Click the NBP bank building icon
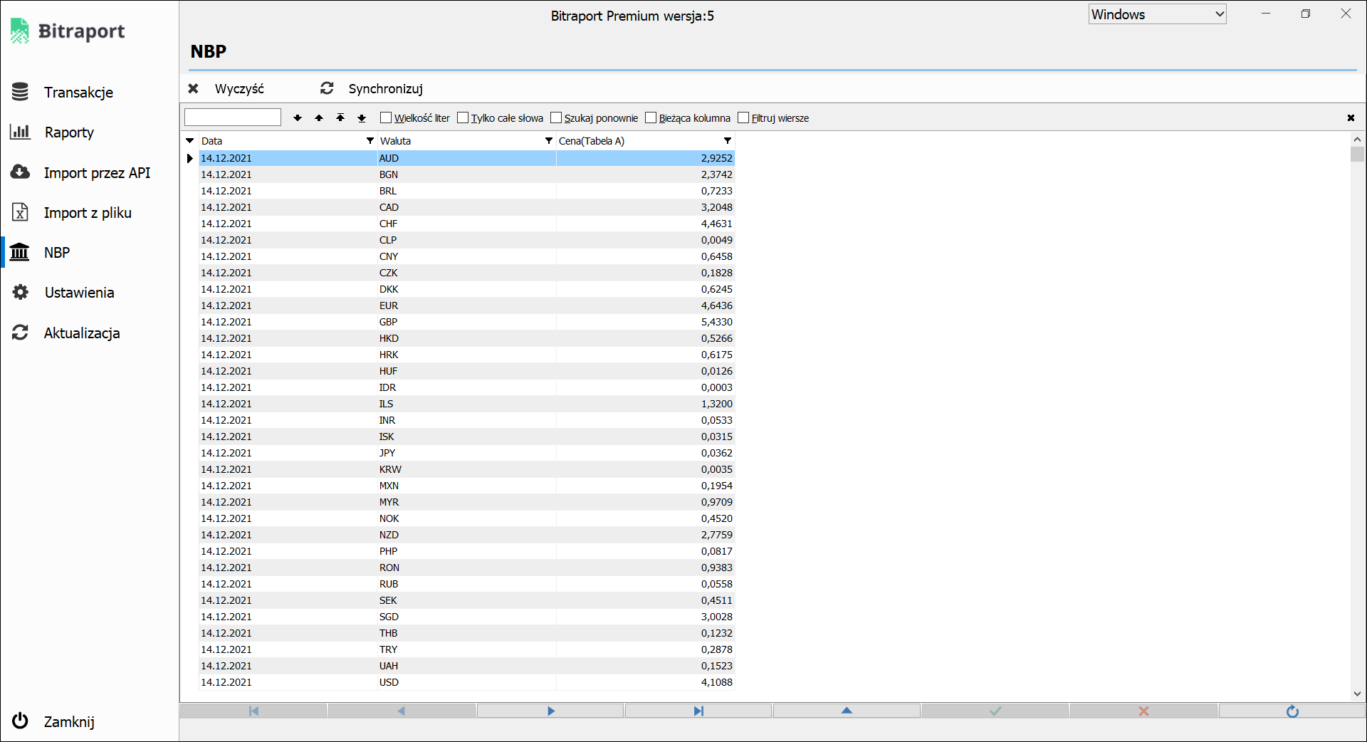 pyautogui.click(x=20, y=252)
